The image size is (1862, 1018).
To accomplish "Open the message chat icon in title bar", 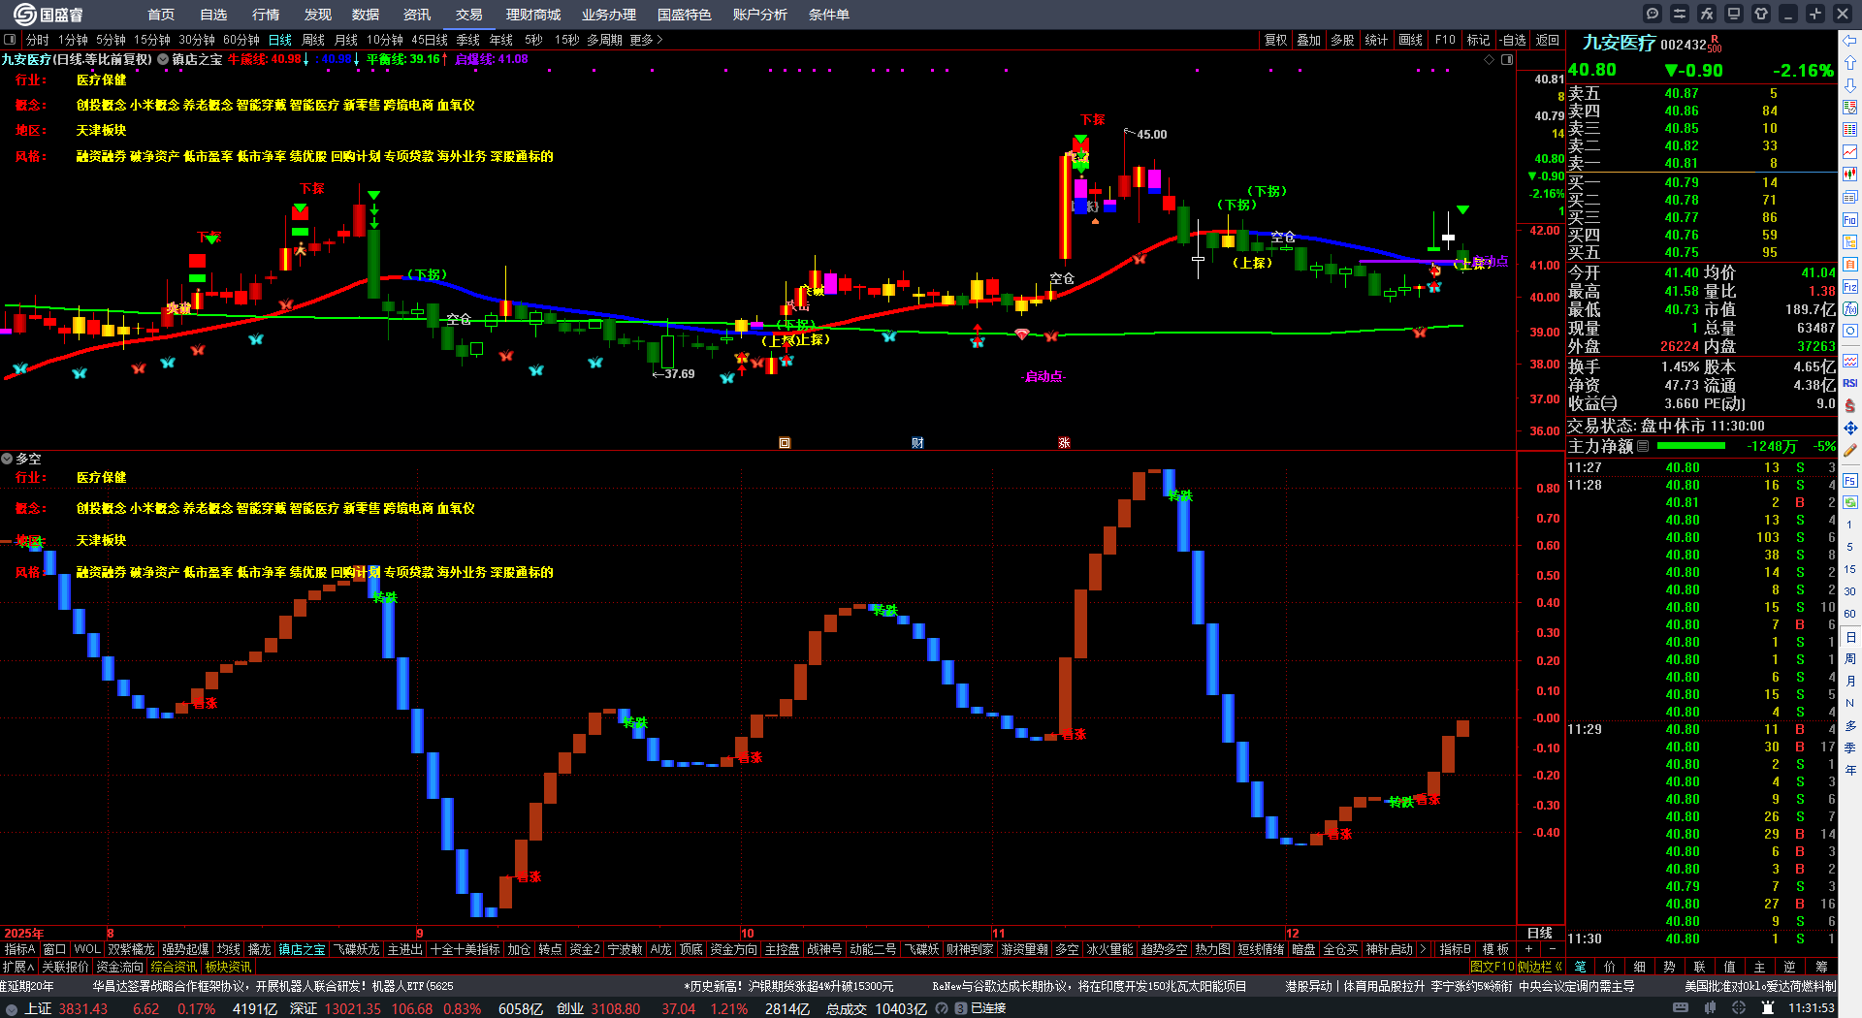I will coord(1653,14).
